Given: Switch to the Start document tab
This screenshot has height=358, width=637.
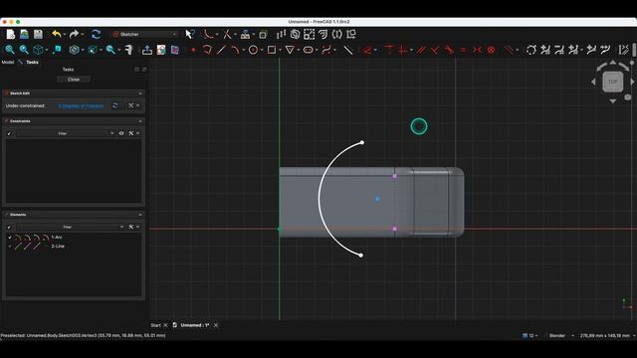Looking at the screenshot, I should pos(155,325).
